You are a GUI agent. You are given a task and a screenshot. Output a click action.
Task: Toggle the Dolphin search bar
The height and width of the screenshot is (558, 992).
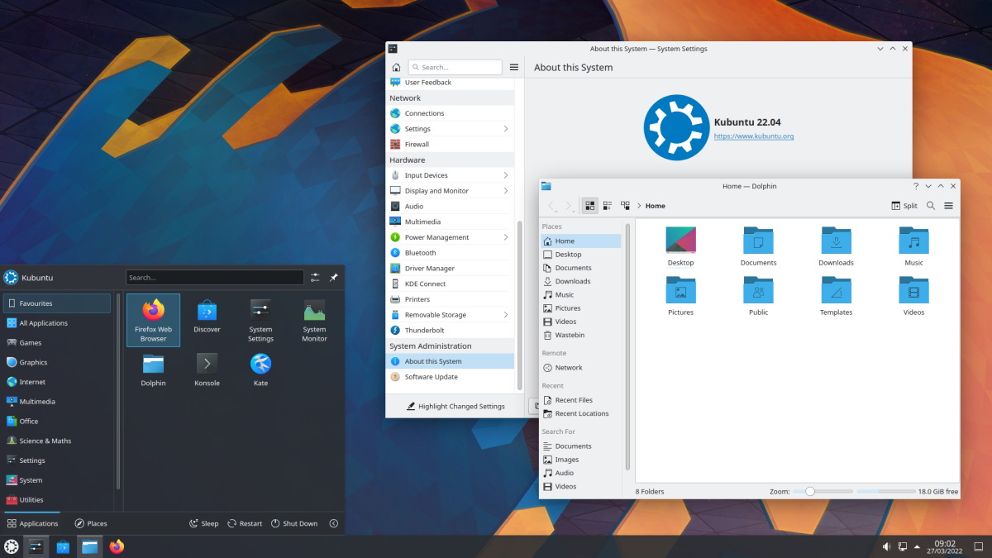[x=930, y=205]
